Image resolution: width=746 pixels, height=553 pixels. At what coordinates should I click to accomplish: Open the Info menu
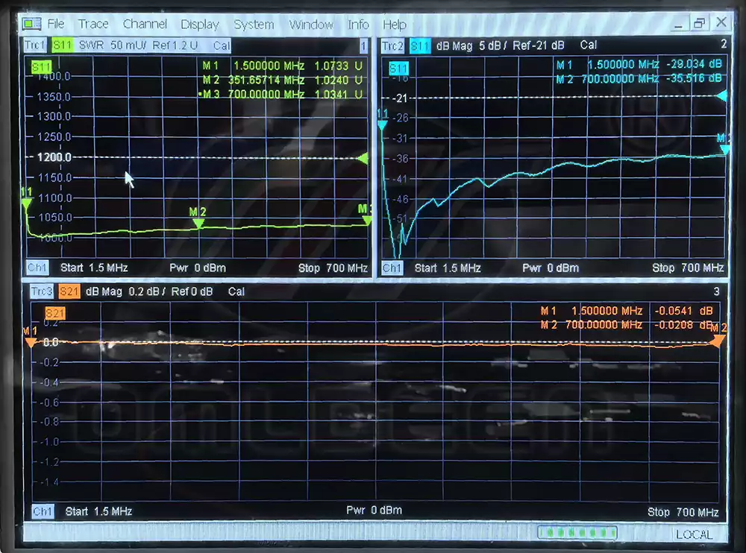(x=358, y=25)
